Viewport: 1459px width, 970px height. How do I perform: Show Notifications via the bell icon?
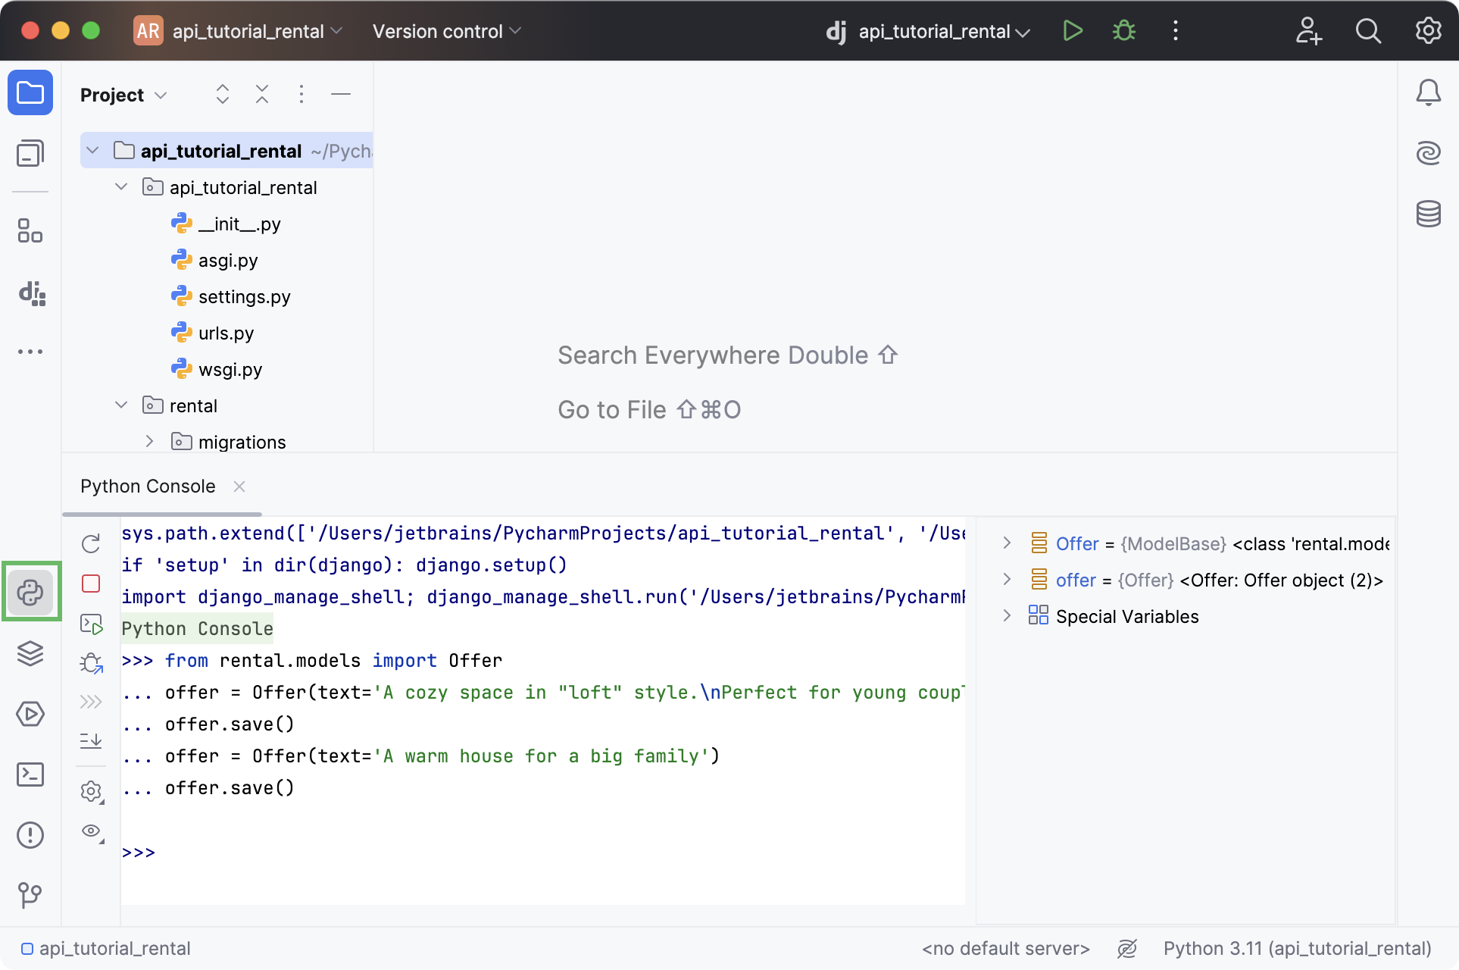pyautogui.click(x=1429, y=92)
